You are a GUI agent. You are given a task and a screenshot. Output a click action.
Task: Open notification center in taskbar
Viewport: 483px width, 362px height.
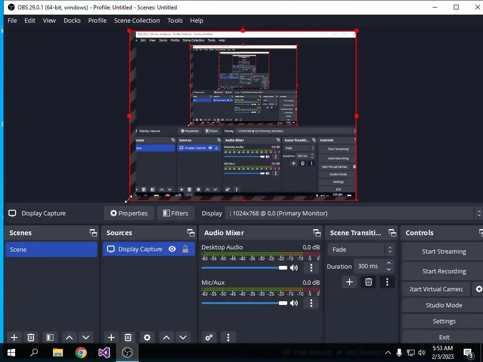[468, 353]
